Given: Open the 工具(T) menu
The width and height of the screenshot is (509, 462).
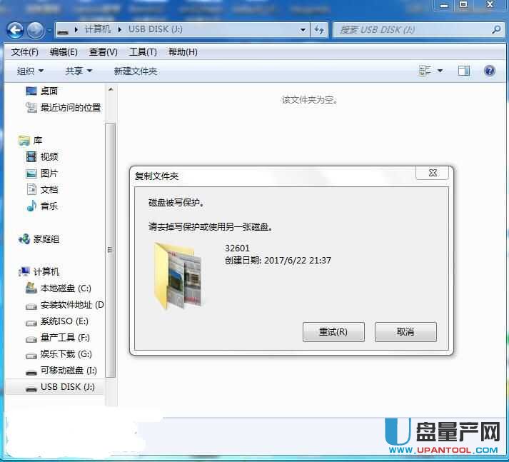Looking at the screenshot, I should [143, 52].
